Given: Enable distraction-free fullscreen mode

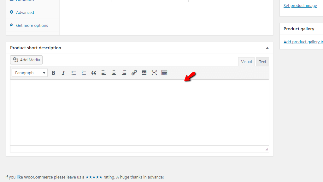Looking at the screenshot, I should point(154,73).
